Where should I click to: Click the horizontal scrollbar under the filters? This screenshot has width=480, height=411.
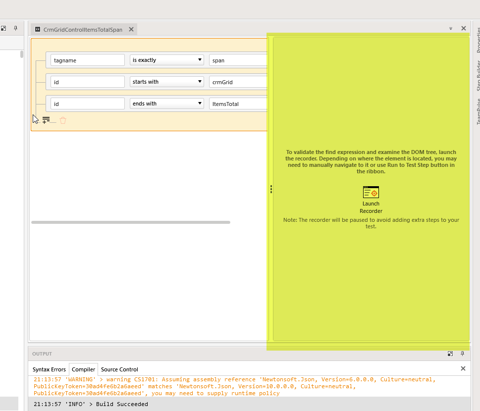point(130,222)
